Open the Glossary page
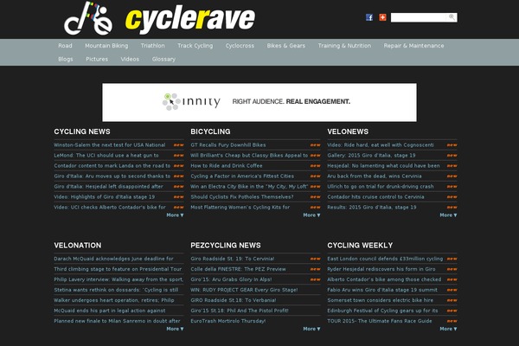The width and height of the screenshot is (519, 346). (x=163, y=59)
